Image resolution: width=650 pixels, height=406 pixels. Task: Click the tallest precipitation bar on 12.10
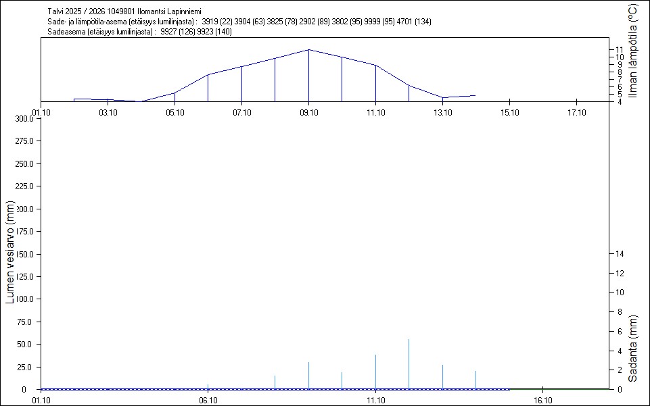409,363
